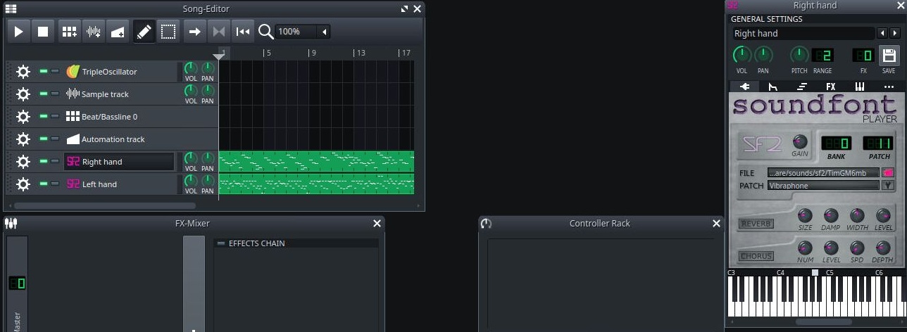Open the envelope/LFO tab
This screenshot has width=907, height=332.
coord(773,87)
